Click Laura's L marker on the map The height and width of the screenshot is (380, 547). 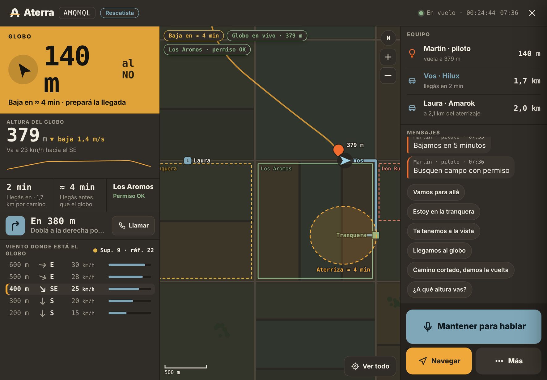coord(188,161)
